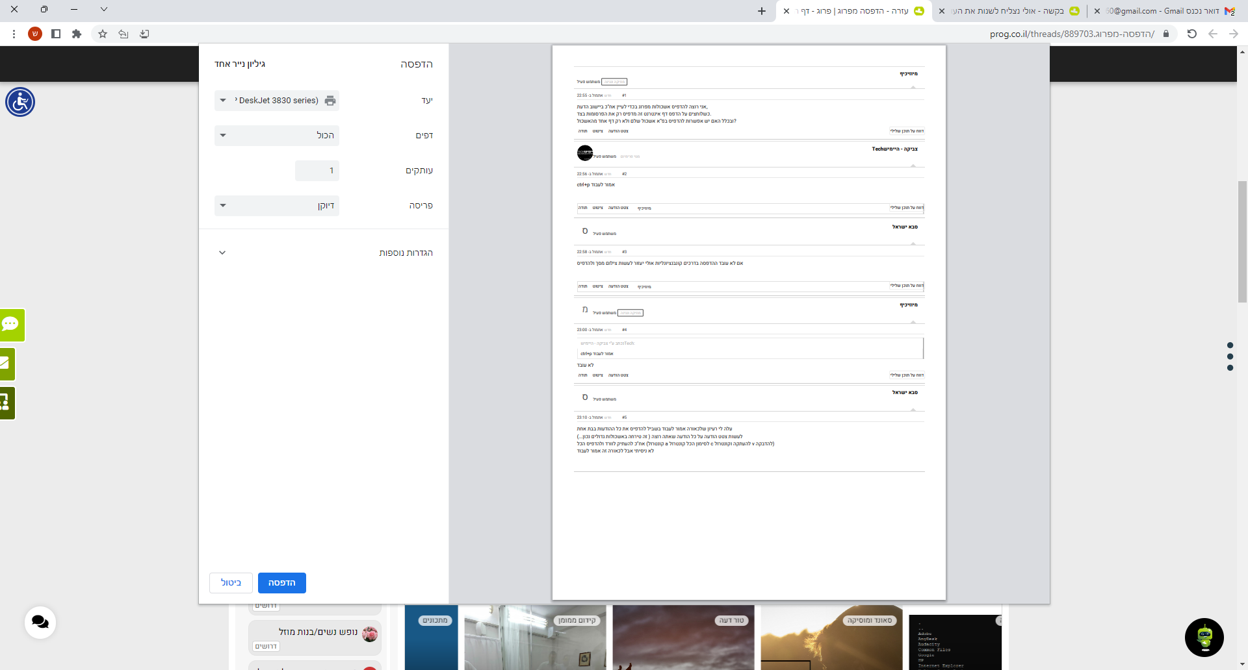Open the 'דיזיין מומנט' thumbnail card
Screen dimensions: 1248x670
coord(536,638)
